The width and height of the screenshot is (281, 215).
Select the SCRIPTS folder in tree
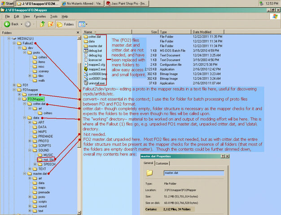(44, 146)
